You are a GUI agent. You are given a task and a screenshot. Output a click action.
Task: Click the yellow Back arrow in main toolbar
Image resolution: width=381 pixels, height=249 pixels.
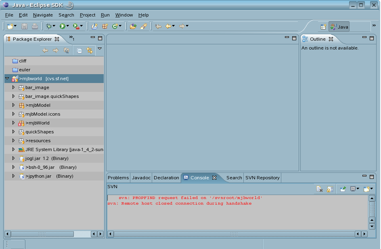[x=168, y=26]
